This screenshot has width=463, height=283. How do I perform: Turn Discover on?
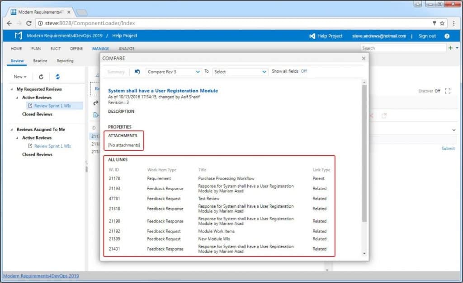pyautogui.click(x=437, y=91)
